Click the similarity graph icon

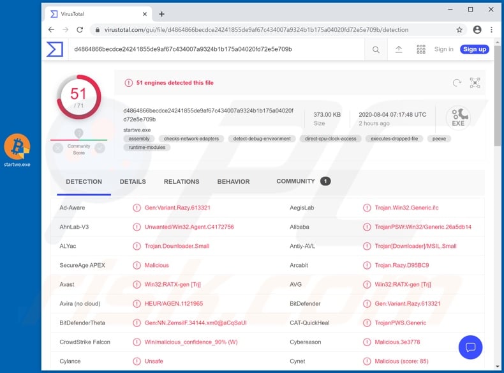tap(475, 82)
